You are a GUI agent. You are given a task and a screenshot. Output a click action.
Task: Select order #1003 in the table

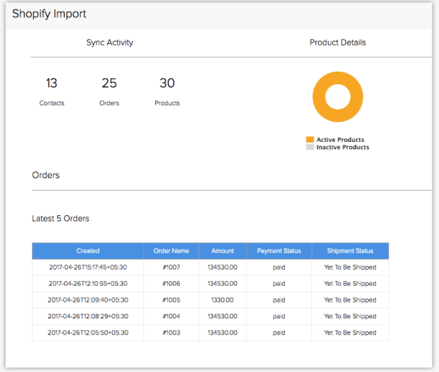coord(171,333)
